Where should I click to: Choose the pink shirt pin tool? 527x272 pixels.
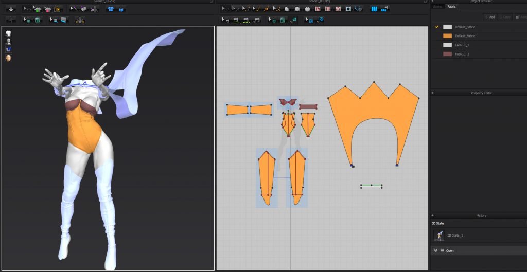coord(48,9)
